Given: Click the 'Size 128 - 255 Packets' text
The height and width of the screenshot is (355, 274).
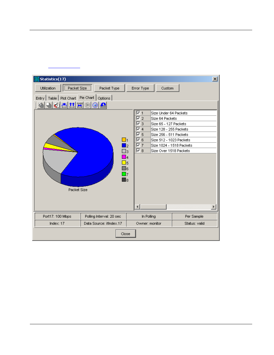Looking at the screenshot, I should (x=169, y=129).
